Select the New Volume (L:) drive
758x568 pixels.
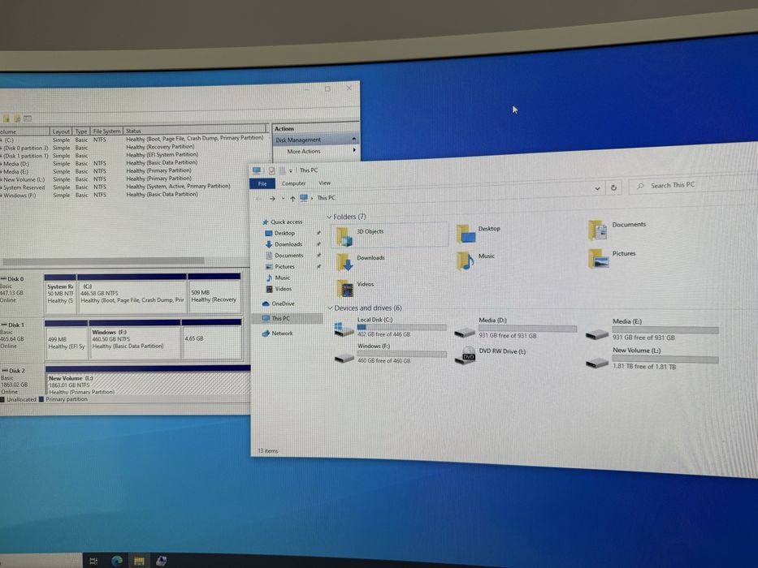point(652,358)
